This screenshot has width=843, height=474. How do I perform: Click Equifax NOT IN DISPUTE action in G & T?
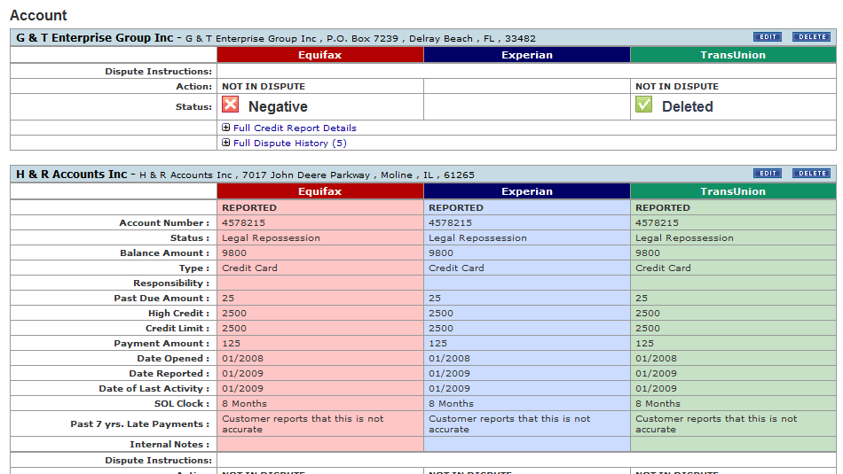[264, 87]
